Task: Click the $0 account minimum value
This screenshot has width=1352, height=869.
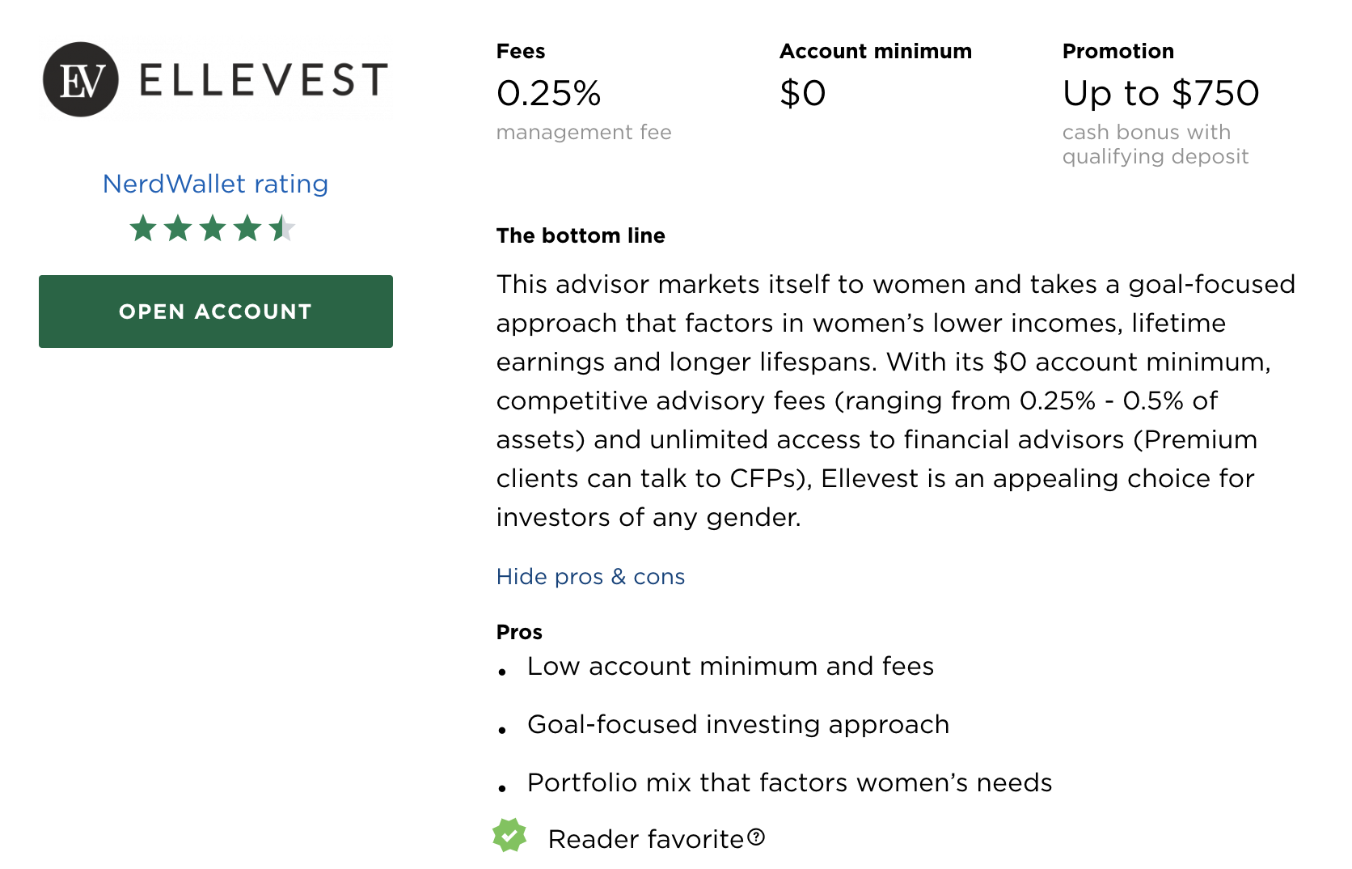Action: 803,93
